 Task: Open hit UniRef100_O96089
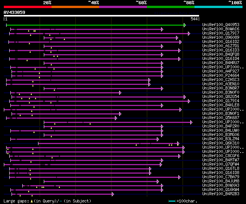click(221, 37)
